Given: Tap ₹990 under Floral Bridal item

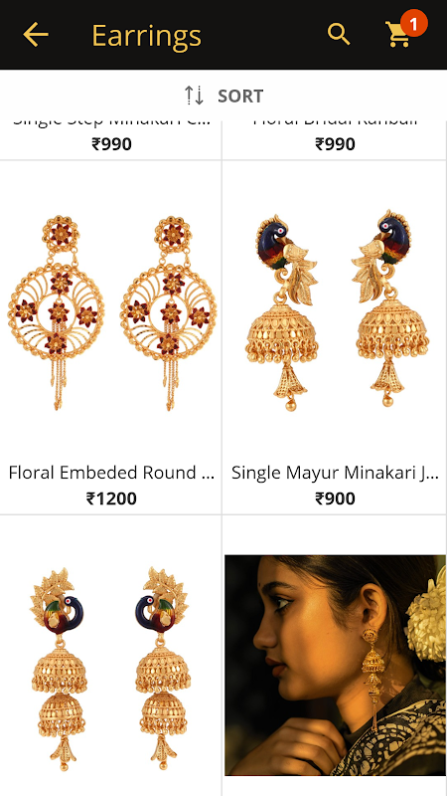Looking at the screenshot, I should tap(335, 144).
